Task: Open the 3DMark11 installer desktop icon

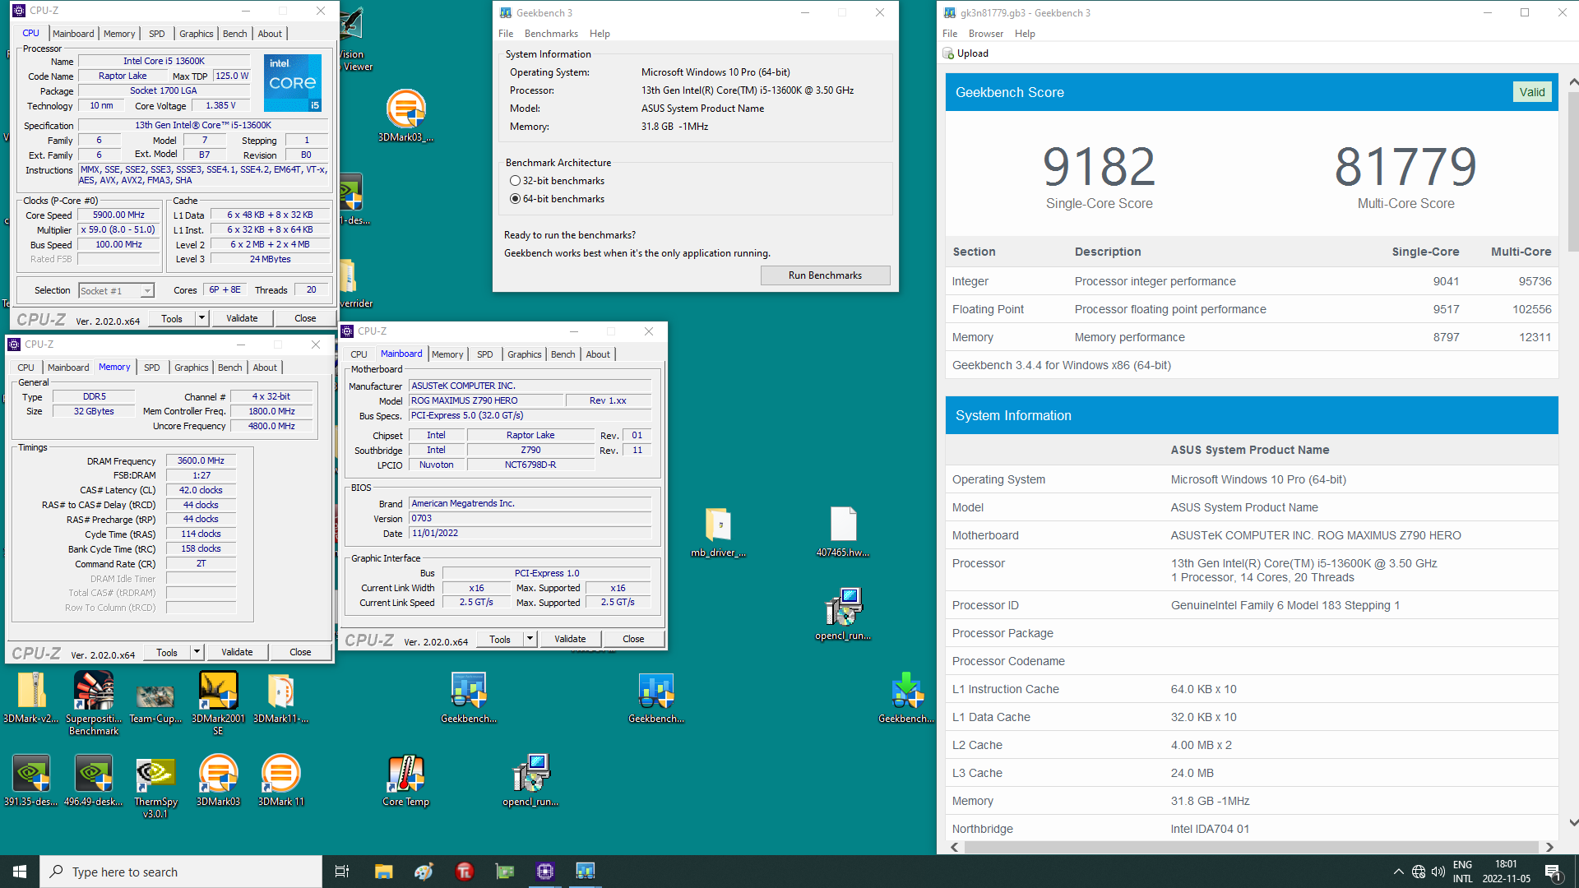Action: pos(280,697)
